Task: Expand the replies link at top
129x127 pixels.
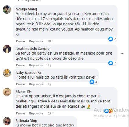Action: pyautogui.click(x=29, y=1)
